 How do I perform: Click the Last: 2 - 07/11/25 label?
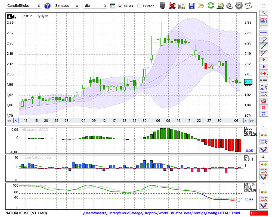35,16
